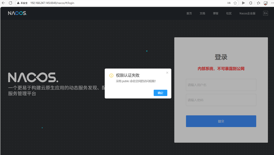The image size is (274, 155).
Task: Open the read-aloud/translate icon in the address bar
Action: click(229, 3)
